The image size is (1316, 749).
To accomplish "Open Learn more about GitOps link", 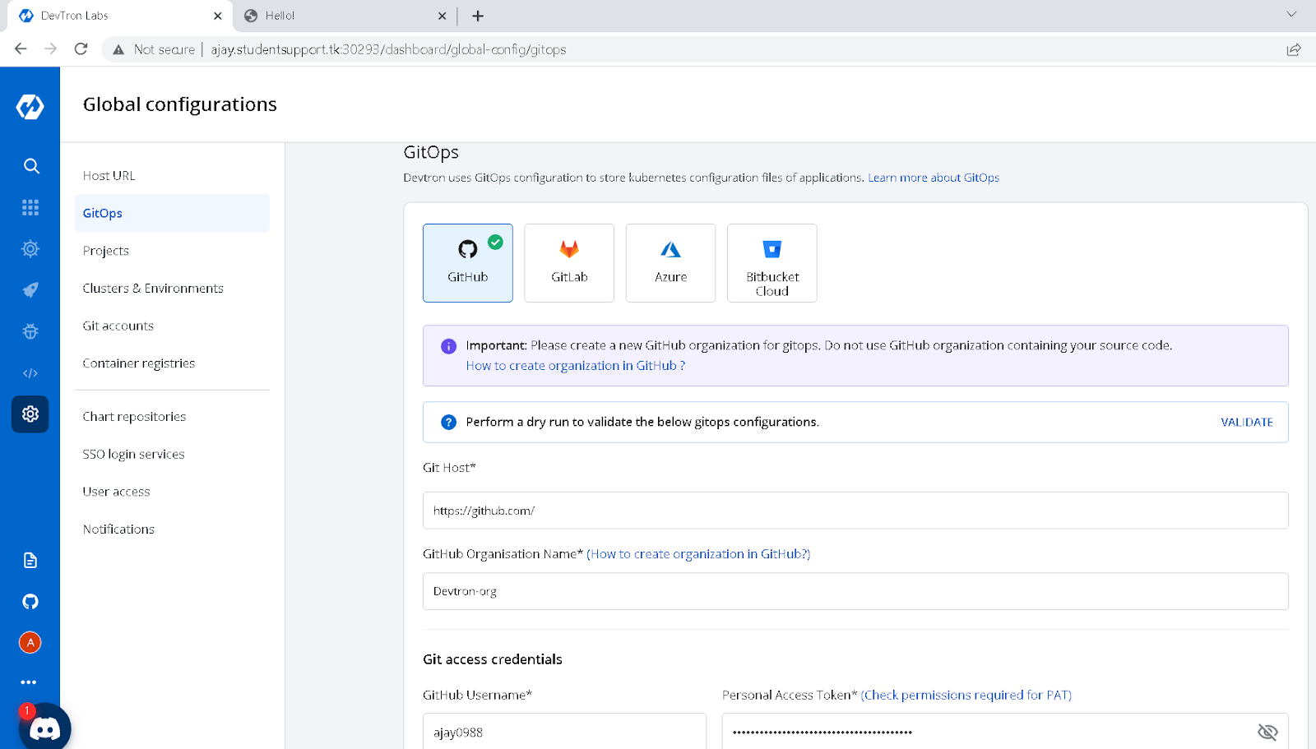I will 934,178.
